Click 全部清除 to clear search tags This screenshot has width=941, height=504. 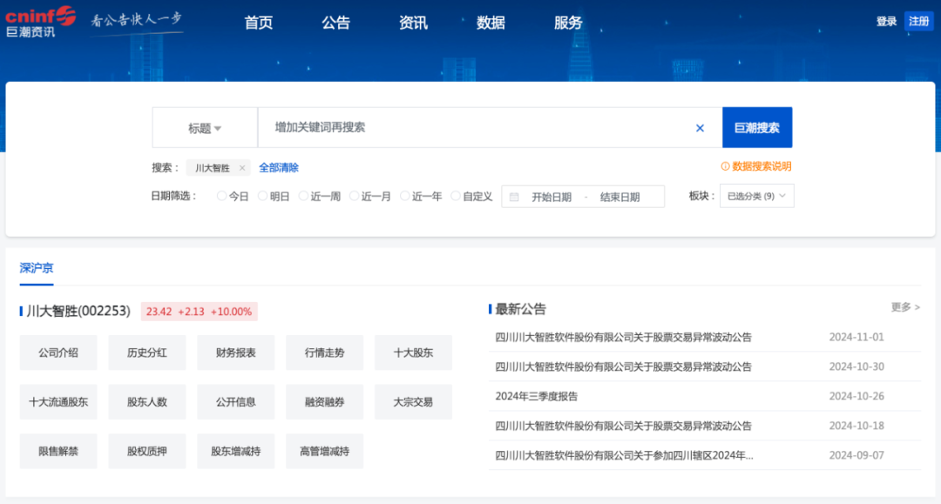(279, 168)
